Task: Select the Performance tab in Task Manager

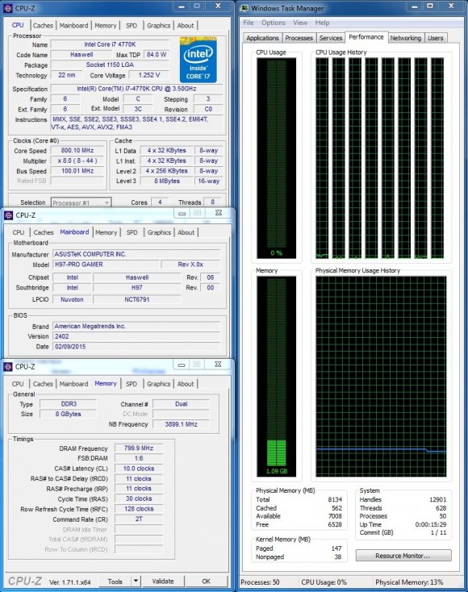Action: (x=366, y=37)
